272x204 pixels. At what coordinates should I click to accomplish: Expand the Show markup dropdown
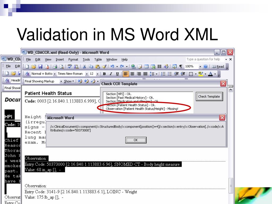(69, 81)
